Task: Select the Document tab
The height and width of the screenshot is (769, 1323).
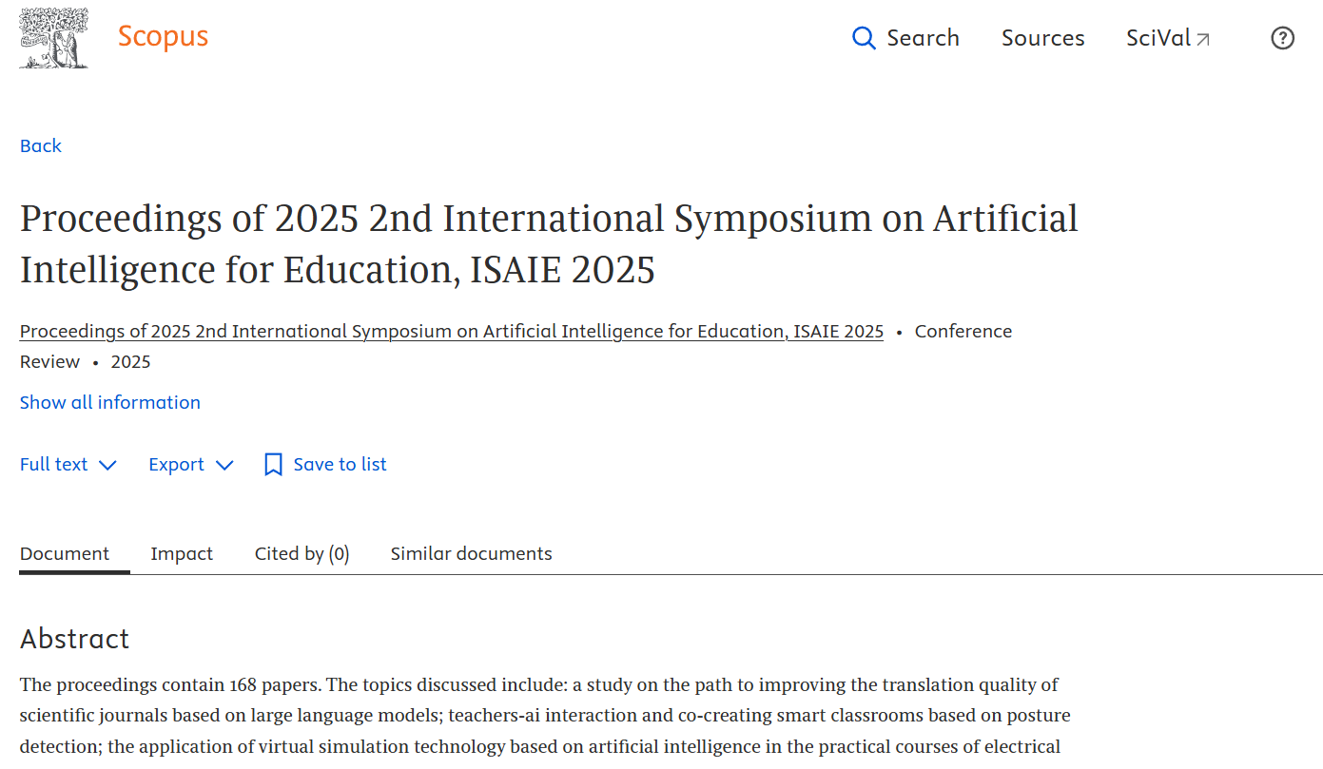Action: pos(65,553)
